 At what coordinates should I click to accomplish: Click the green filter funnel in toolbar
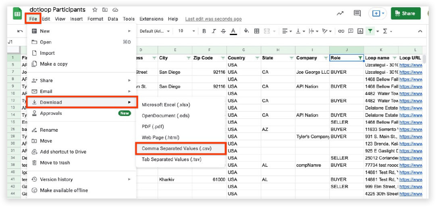click(x=370, y=31)
